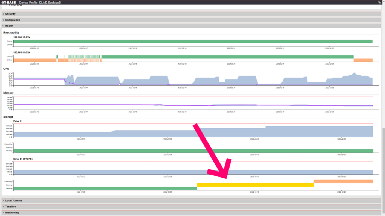385x216 pixels.
Task: Click the OT-BASE logo text
Action: click(x=9, y=3)
